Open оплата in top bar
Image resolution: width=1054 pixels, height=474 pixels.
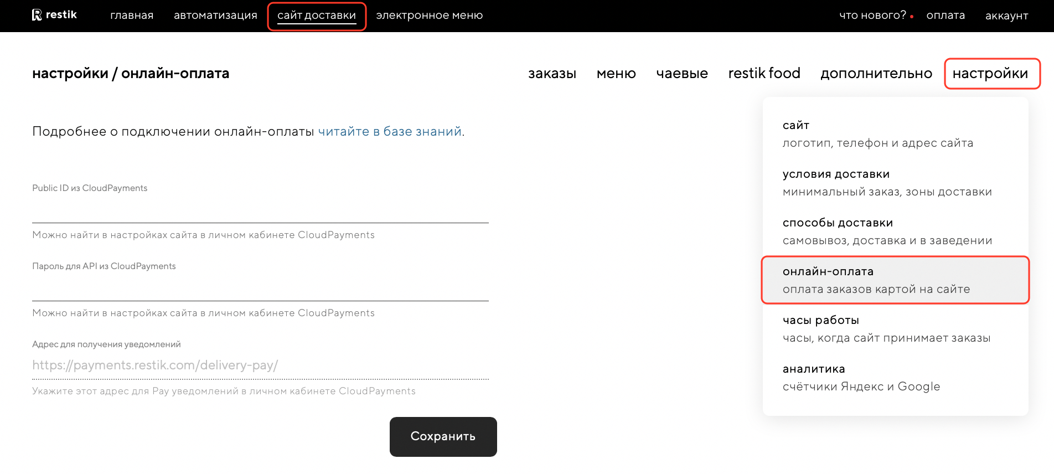pyautogui.click(x=945, y=16)
